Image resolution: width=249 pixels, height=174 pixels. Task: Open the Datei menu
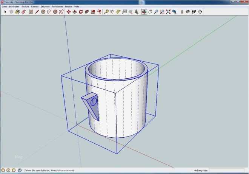5,6
